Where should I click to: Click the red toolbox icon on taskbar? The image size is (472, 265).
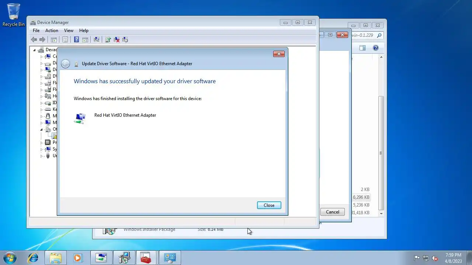point(146,258)
